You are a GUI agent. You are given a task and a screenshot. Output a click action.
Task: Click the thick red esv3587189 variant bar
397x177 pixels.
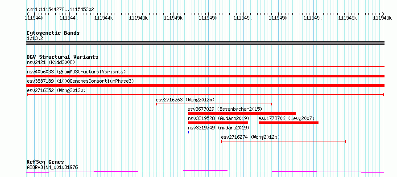click(205, 85)
